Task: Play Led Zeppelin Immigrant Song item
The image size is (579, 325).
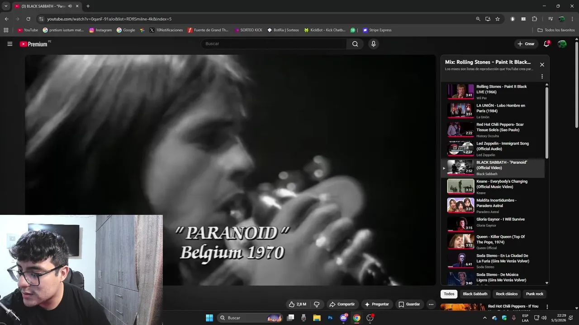Action: point(493,149)
